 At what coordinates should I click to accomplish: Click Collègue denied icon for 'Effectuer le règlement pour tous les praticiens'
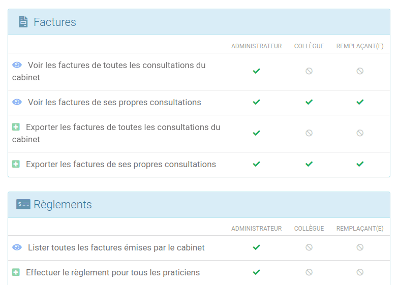pyautogui.click(x=309, y=272)
